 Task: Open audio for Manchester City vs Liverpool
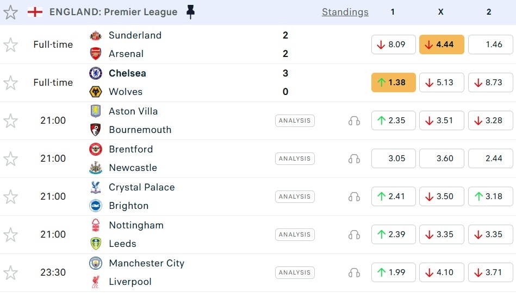354,272
